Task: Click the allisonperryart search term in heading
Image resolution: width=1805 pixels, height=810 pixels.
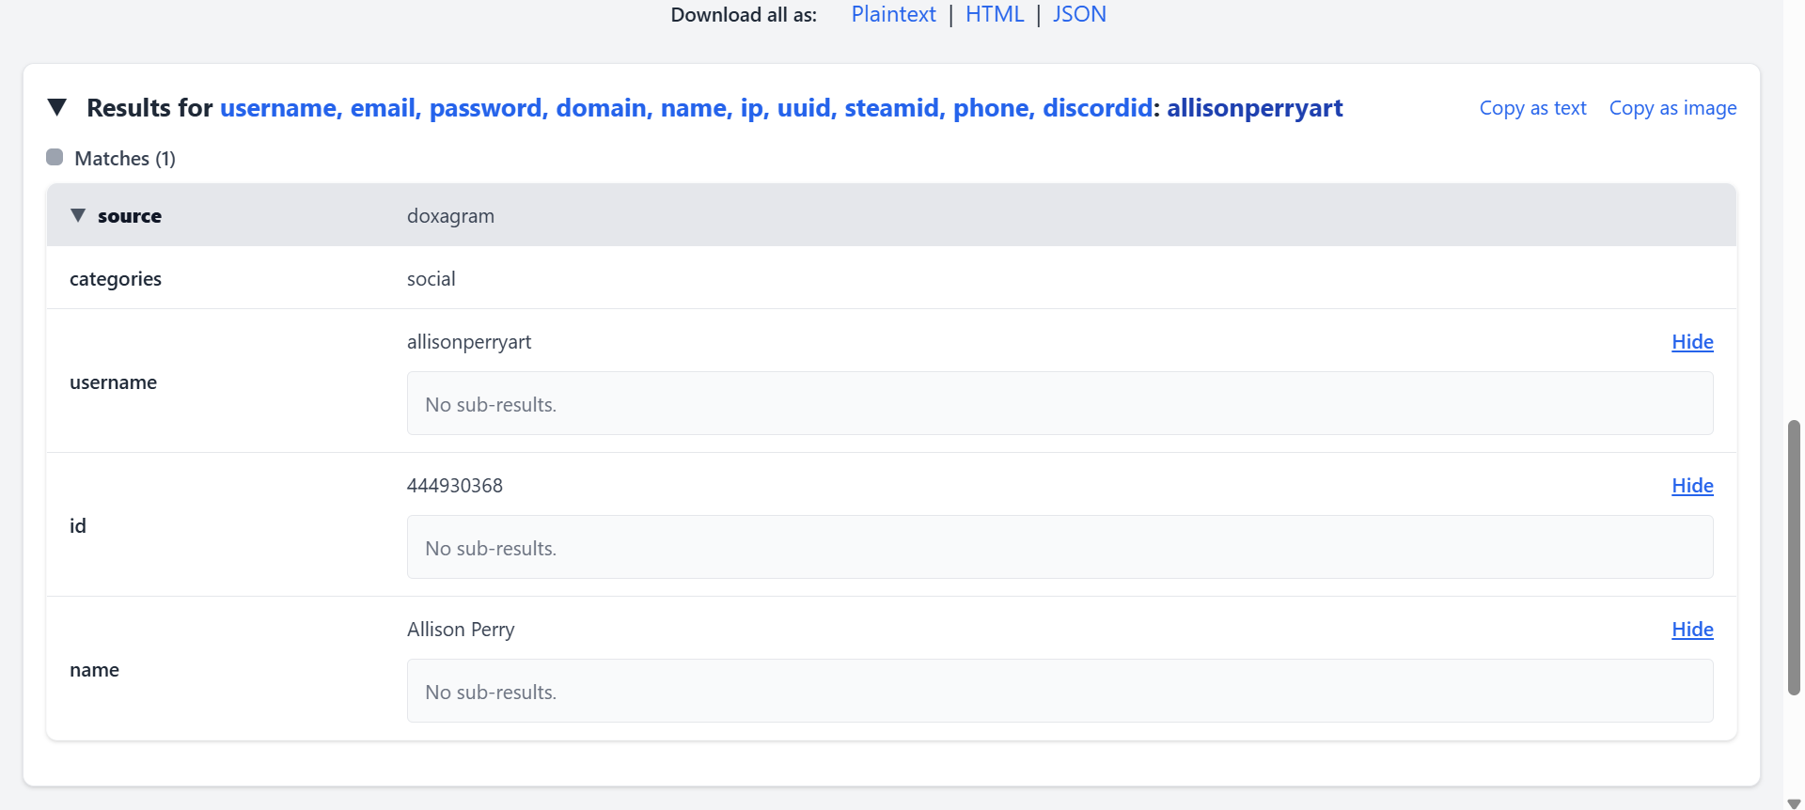Action: tap(1254, 108)
